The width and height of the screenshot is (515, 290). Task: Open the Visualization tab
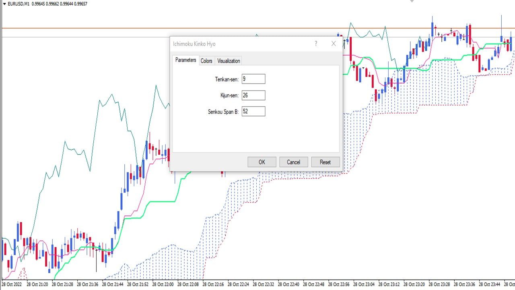[x=229, y=61]
